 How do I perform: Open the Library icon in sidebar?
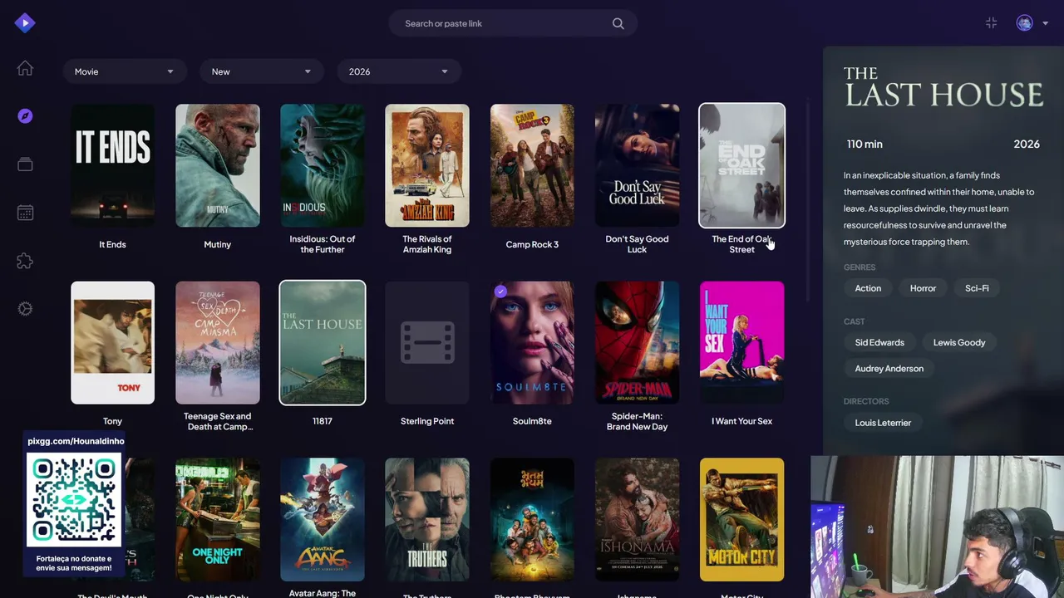[25, 164]
